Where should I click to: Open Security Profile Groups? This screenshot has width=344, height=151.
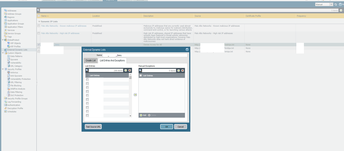17,98
